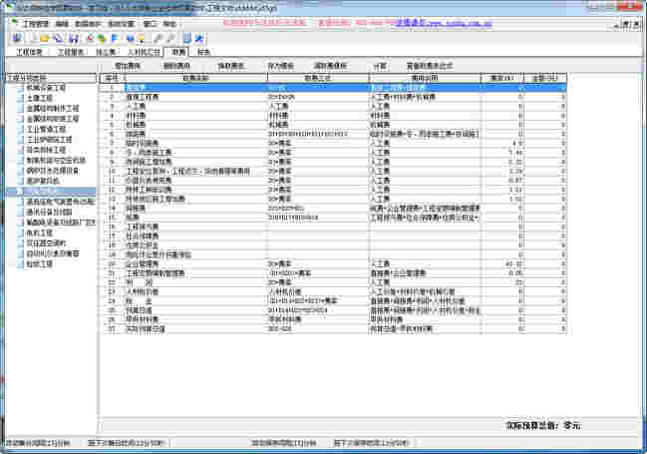This screenshot has height=454, width=647.
Task: Click the 费率(%) column header
Action: click(x=502, y=78)
